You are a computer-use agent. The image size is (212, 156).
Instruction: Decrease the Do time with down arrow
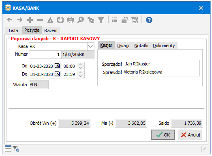(80, 76)
